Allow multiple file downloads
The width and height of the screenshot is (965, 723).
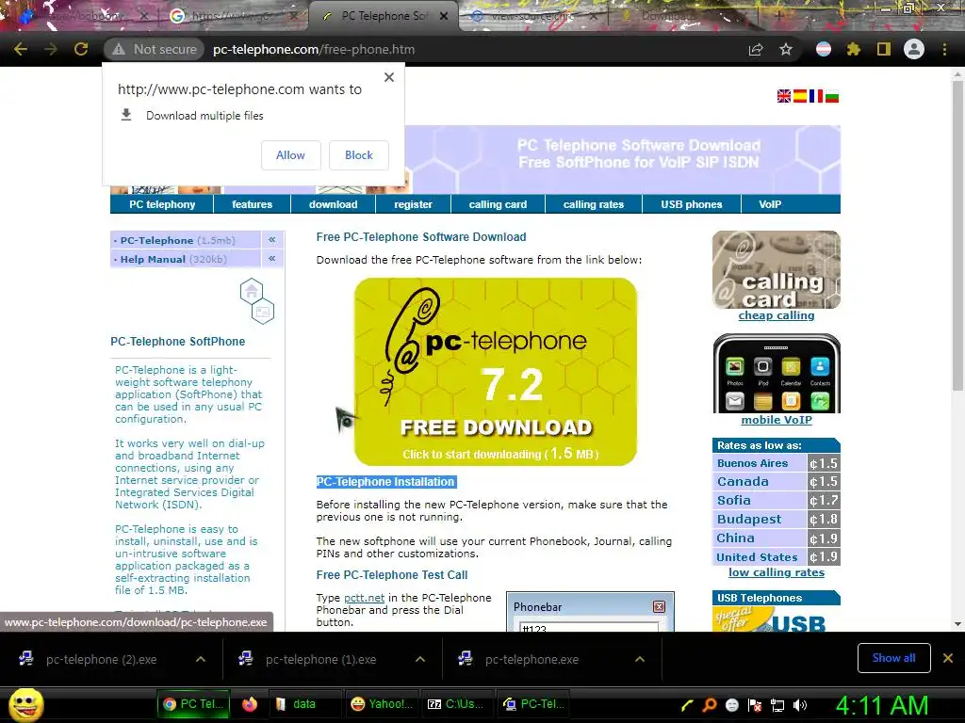tap(290, 155)
